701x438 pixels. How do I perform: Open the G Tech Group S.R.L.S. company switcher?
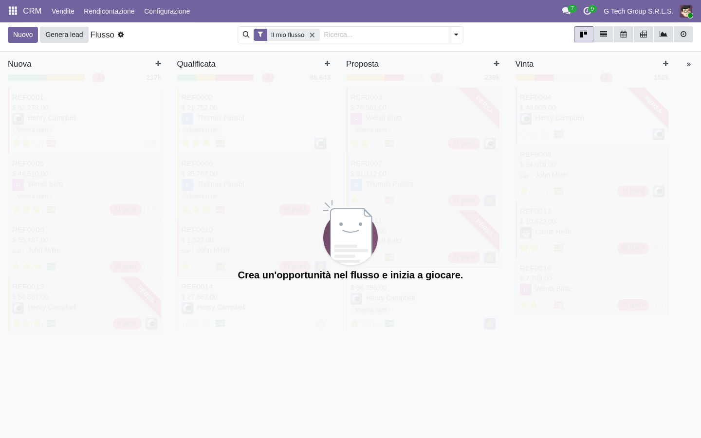coord(638,11)
